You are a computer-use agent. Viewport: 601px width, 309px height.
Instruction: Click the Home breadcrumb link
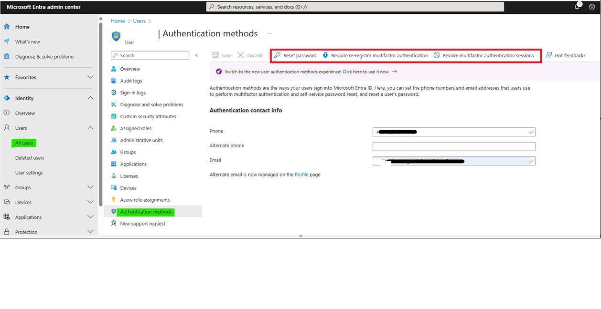(x=118, y=21)
